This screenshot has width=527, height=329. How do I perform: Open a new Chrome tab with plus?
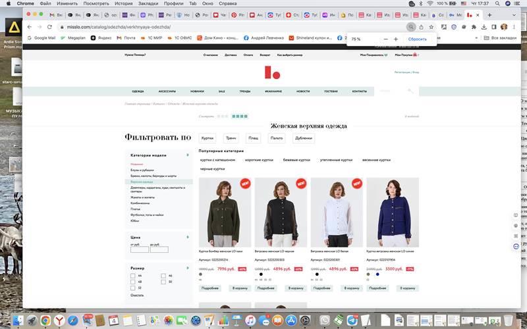point(489,14)
